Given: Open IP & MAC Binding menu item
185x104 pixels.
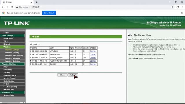Looking at the screenshot, I should pyautogui.click(x=12, y=87).
